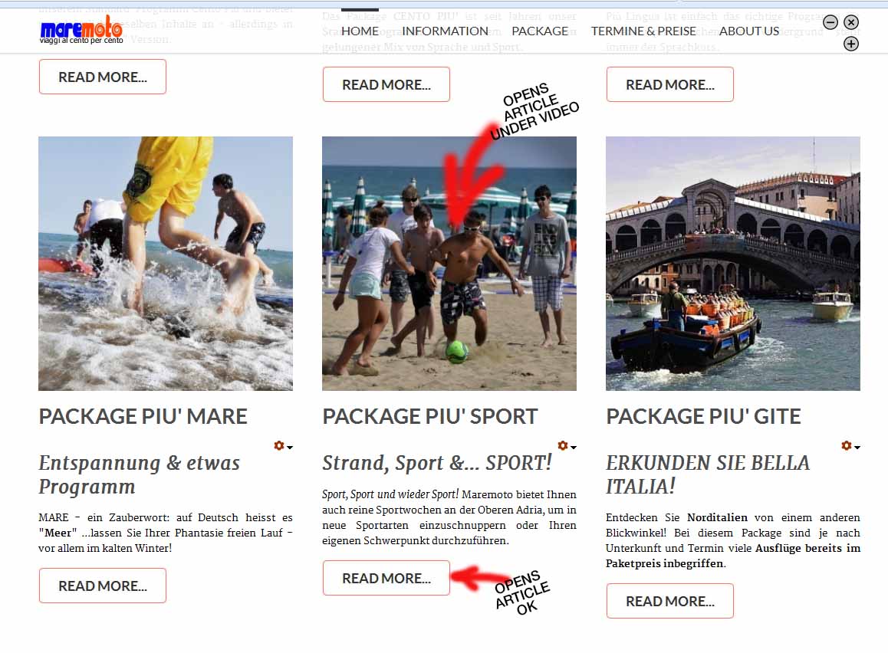Click the Maremoto logo
888x653 pixels.
[x=81, y=30]
